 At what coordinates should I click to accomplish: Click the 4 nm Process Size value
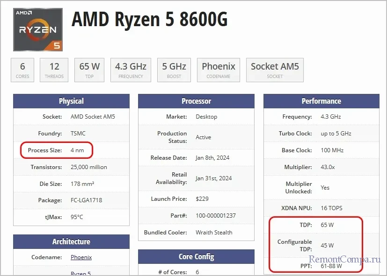click(78, 150)
